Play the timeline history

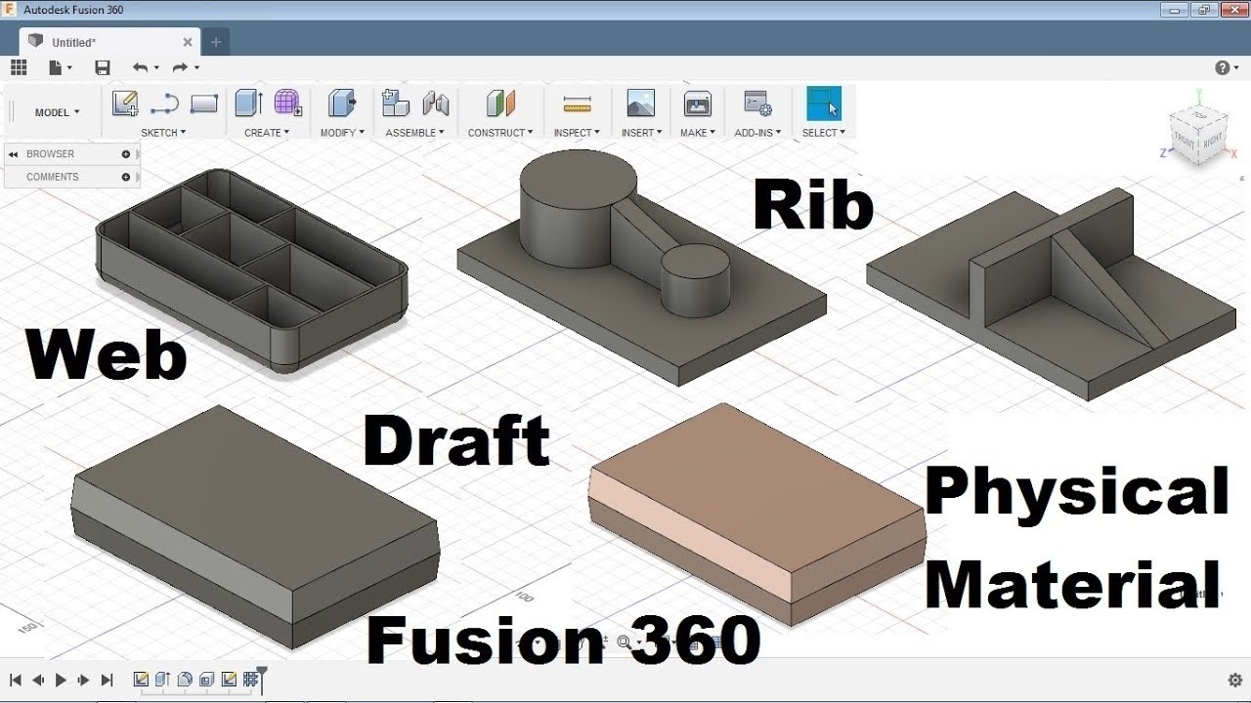click(x=61, y=681)
